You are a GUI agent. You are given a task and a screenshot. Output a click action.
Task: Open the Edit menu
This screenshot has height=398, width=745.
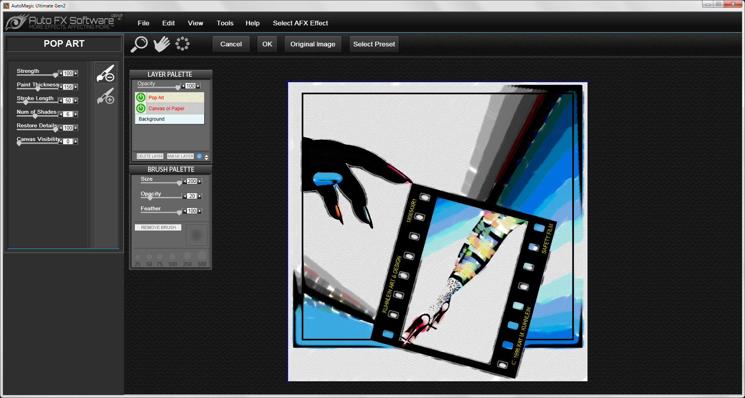coord(168,23)
